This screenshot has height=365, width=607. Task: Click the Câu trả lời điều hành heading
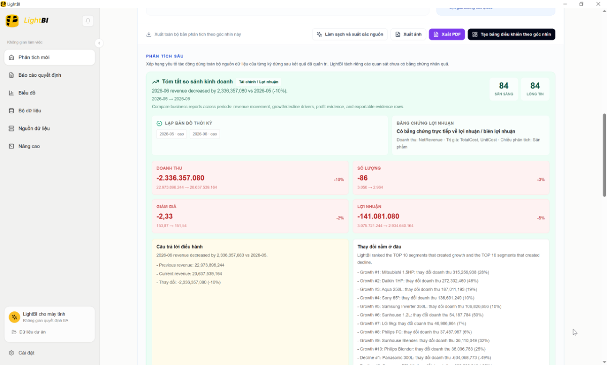coord(180,247)
